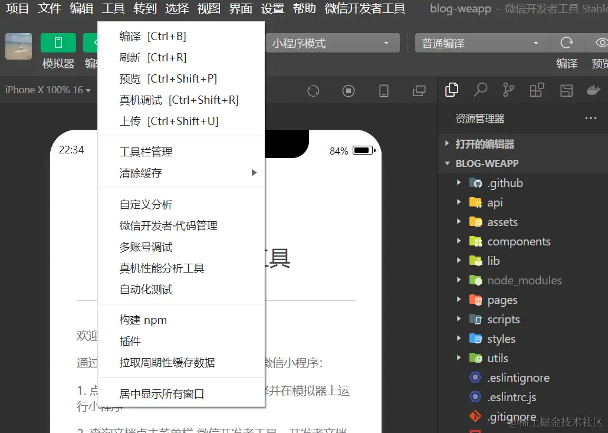Collapse the BLOG-WEAPP project section

tap(523, 163)
